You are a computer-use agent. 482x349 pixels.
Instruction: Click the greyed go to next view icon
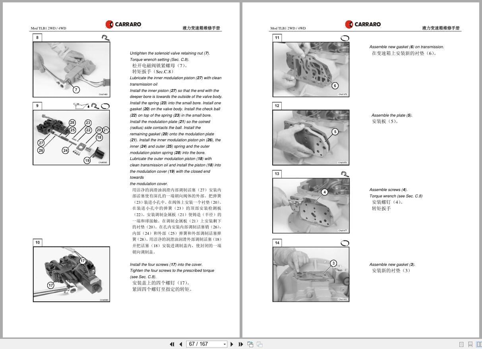pyautogui.click(x=259, y=344)
